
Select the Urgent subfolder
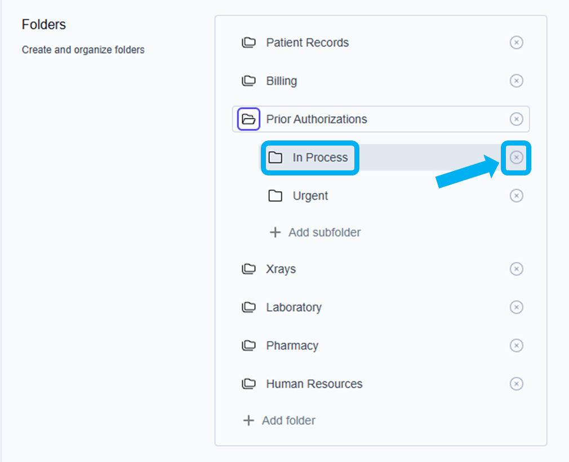tap(310, 196)
